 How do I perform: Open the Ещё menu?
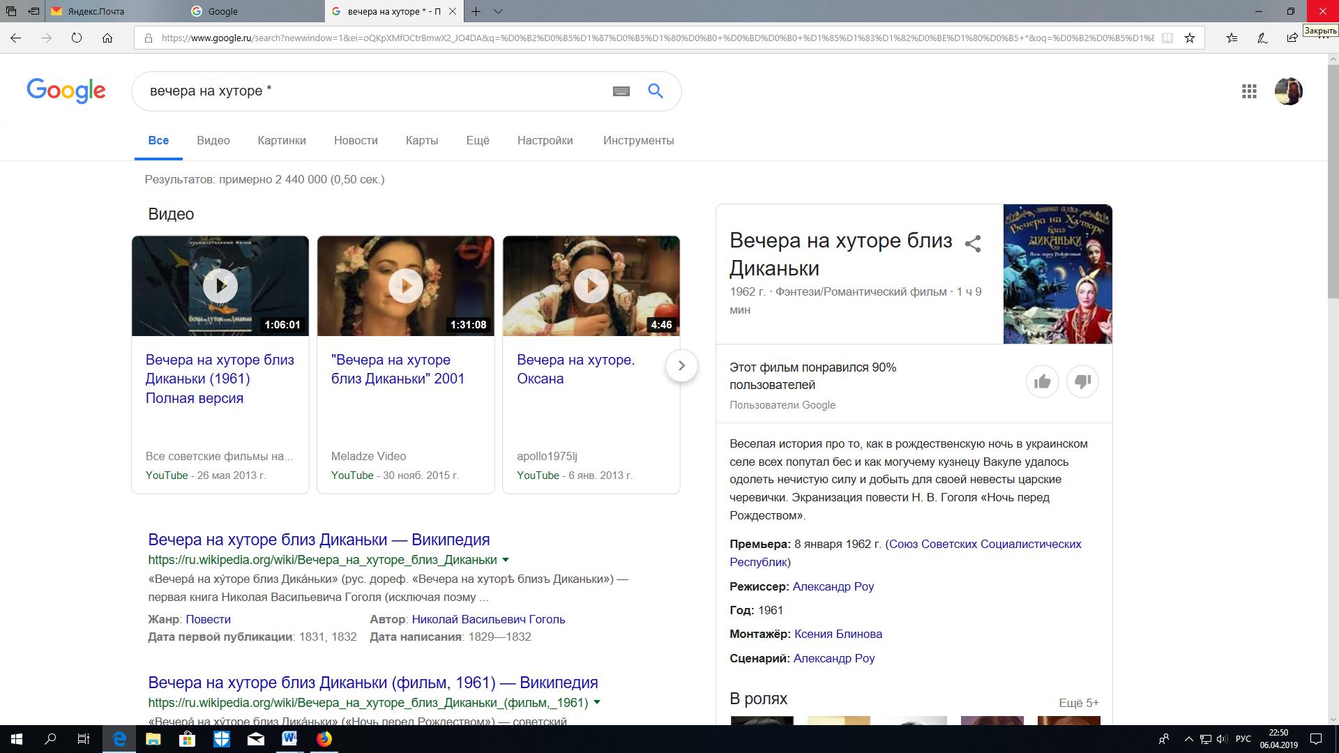pos(478,140)
